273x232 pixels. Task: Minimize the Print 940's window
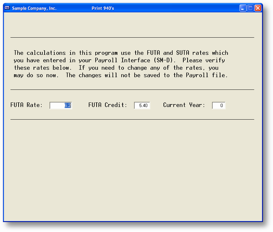click(243, 8)
